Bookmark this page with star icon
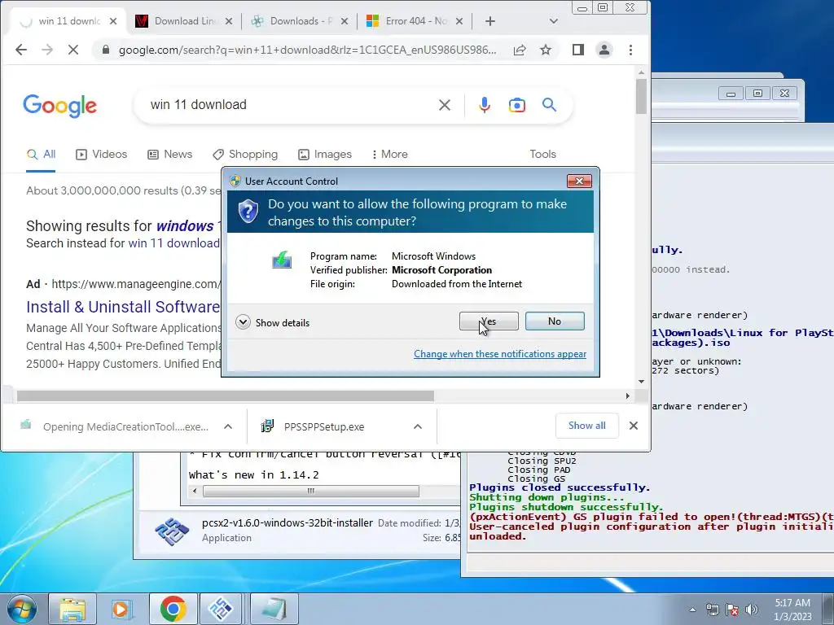 pyautogui.click(x=546, y=50)
